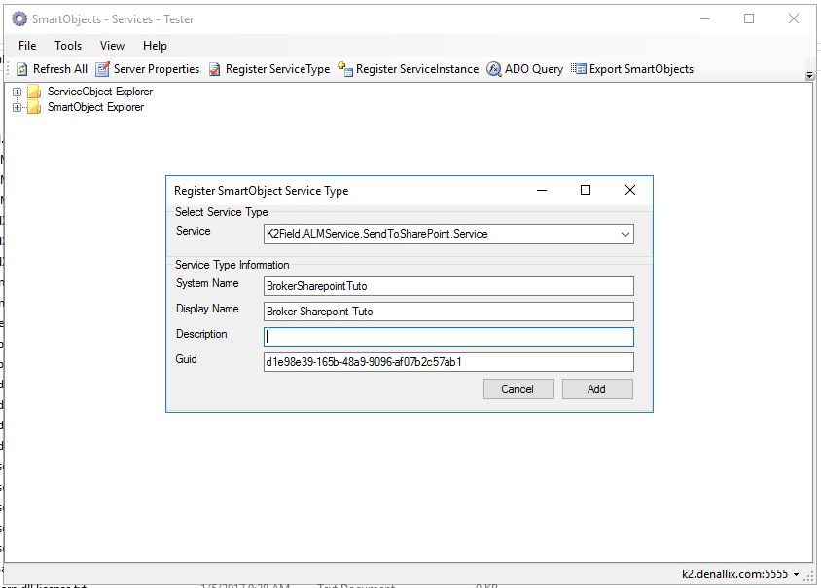
Task: Click the Add button in the dialog
Action: click(596, 388)
